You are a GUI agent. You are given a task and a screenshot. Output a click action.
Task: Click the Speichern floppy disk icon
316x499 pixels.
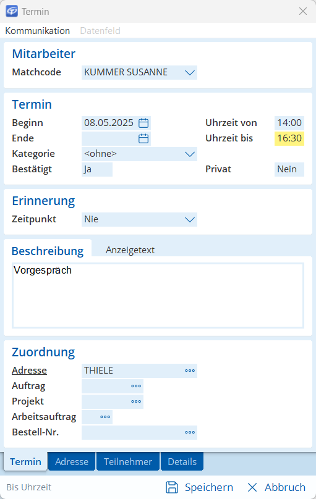[172, 487]
